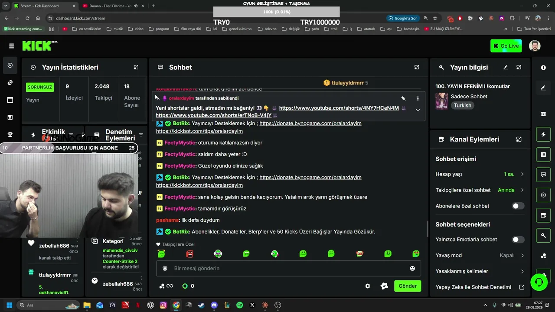Open chat settings gear icon

368,286
